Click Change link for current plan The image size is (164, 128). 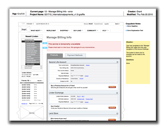pyautogui.click(x=88, y=65)
